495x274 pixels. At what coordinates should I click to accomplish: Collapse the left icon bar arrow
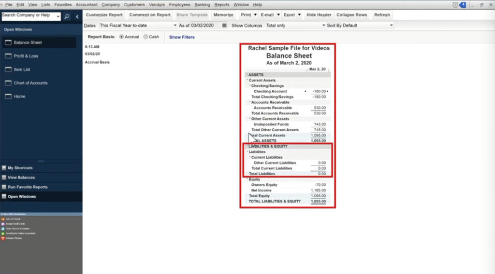(x=77, y=16)
